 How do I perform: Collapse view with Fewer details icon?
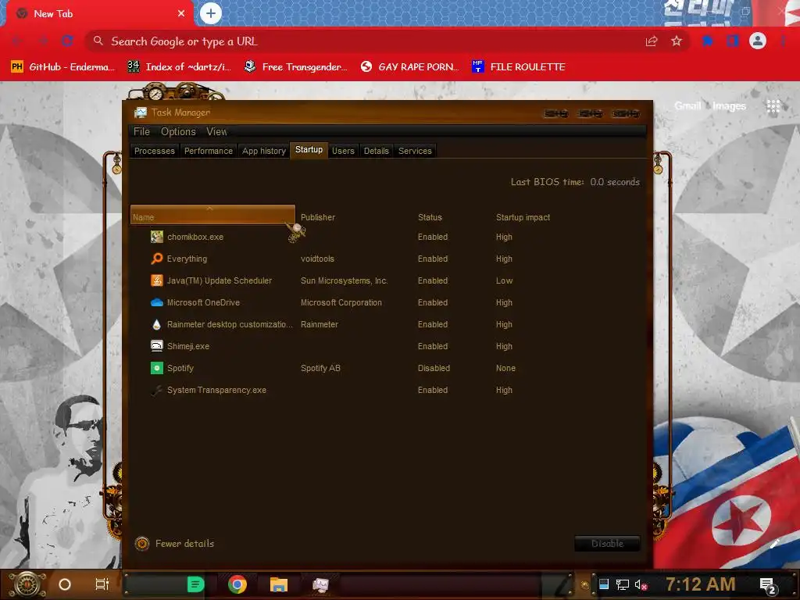pos(142,544)
